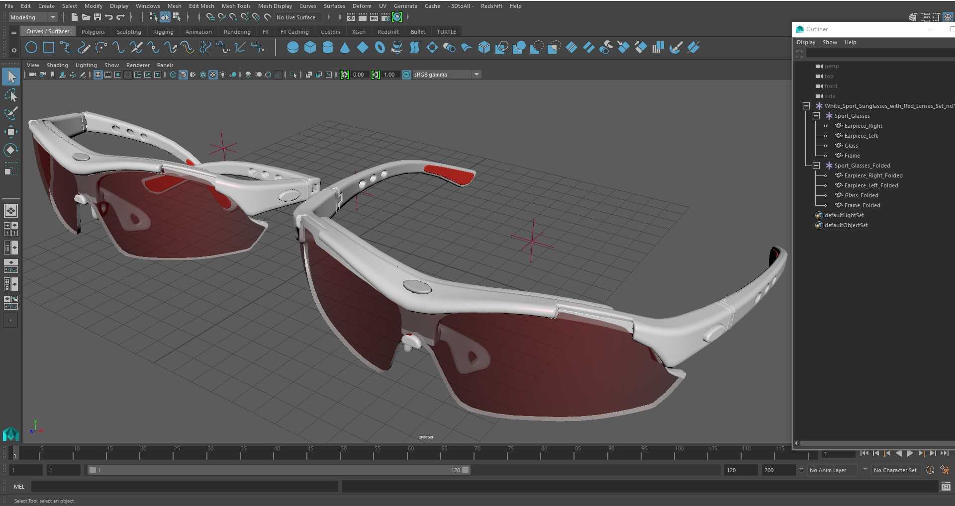Play the animation forward
Image resolution: width=955 pixels, height=506 pixels.
(x=910, y=453)
